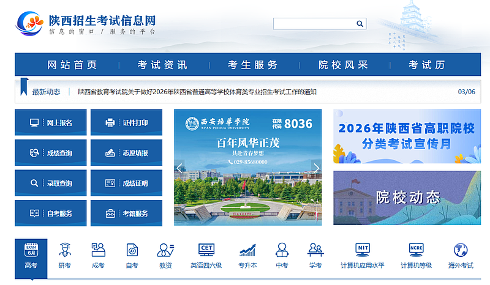
Task: Show next carousel slide with right arrow
Action: tap(316, 168)
